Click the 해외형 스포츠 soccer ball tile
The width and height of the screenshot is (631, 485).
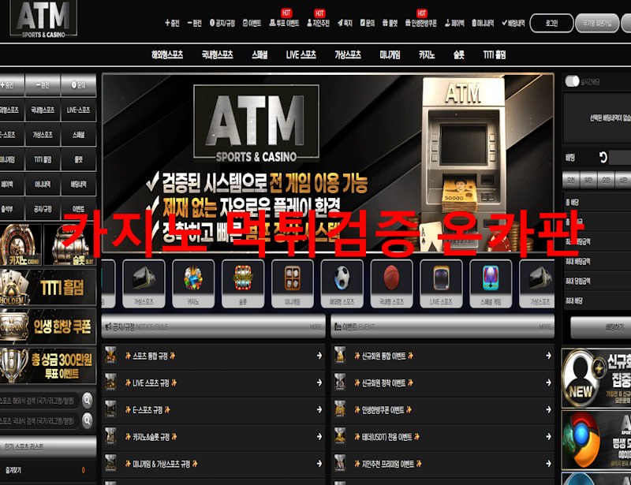tap(342, 284)
